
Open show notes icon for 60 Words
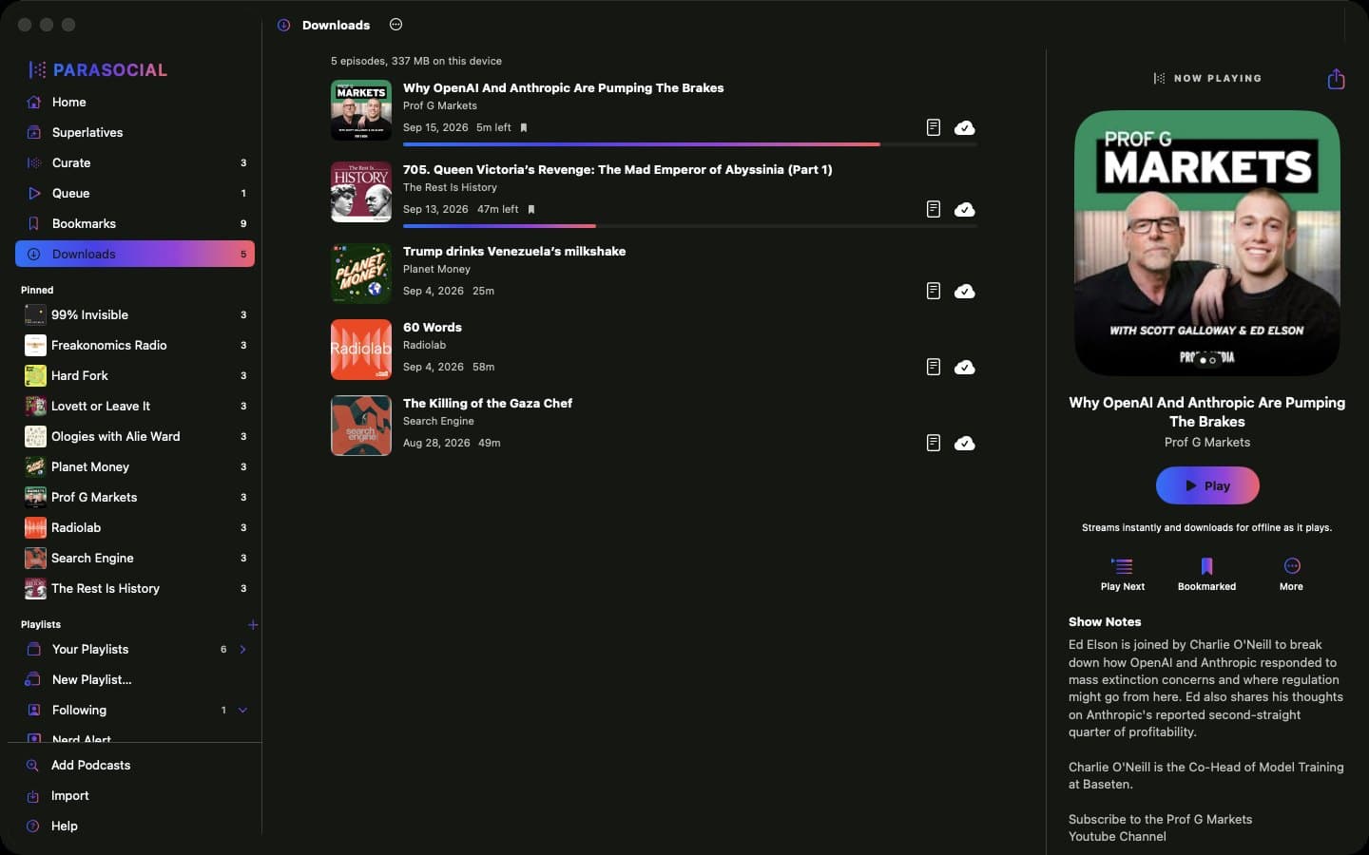point(934,367)
